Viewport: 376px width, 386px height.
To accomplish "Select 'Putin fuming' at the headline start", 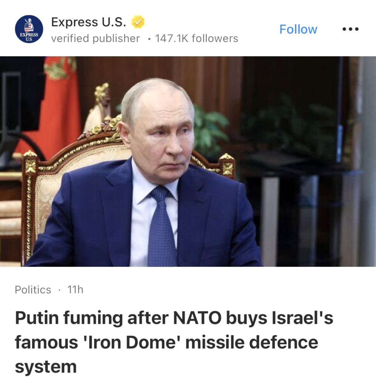I will (x=69, y=319).
